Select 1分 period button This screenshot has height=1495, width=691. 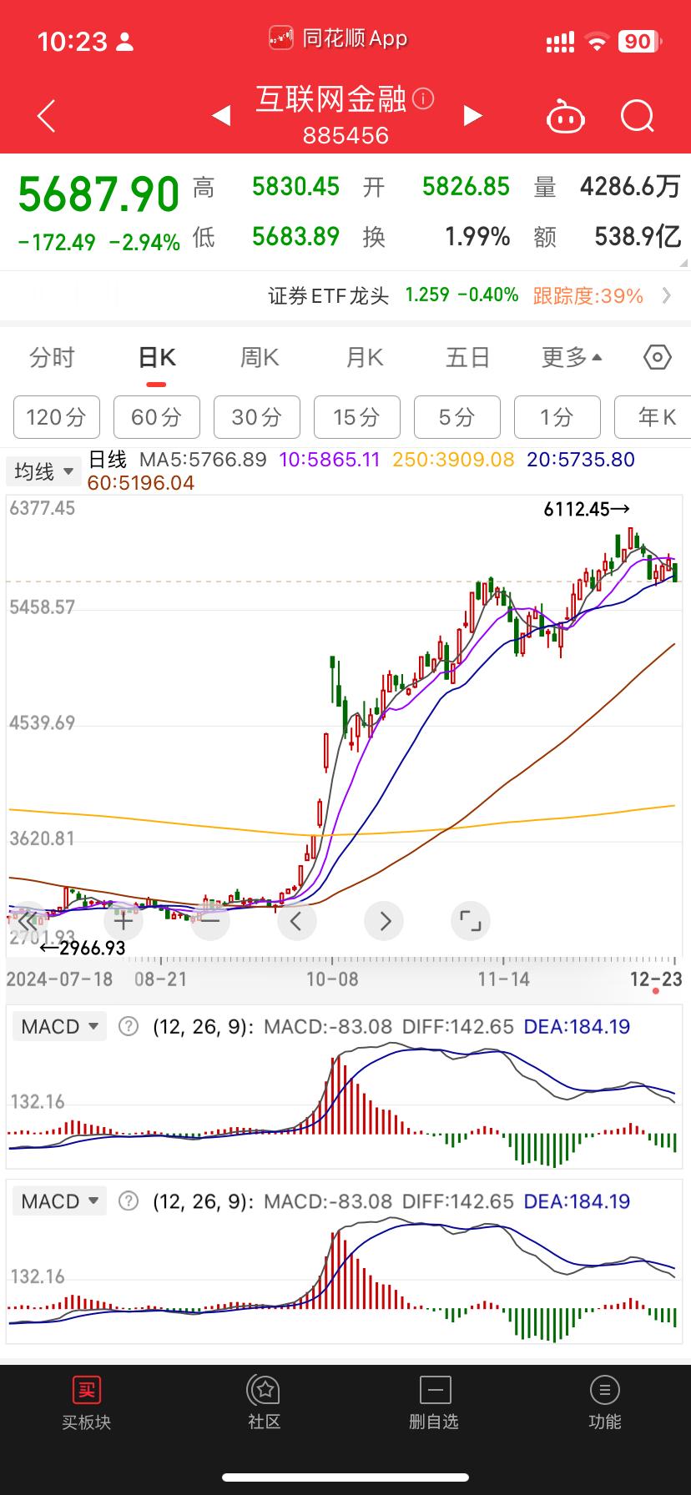coord(557,416)
